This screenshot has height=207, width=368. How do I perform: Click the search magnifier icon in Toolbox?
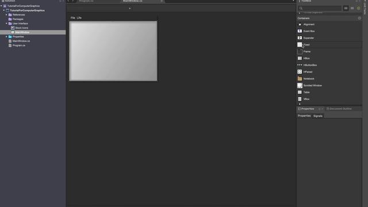[301, 8]
